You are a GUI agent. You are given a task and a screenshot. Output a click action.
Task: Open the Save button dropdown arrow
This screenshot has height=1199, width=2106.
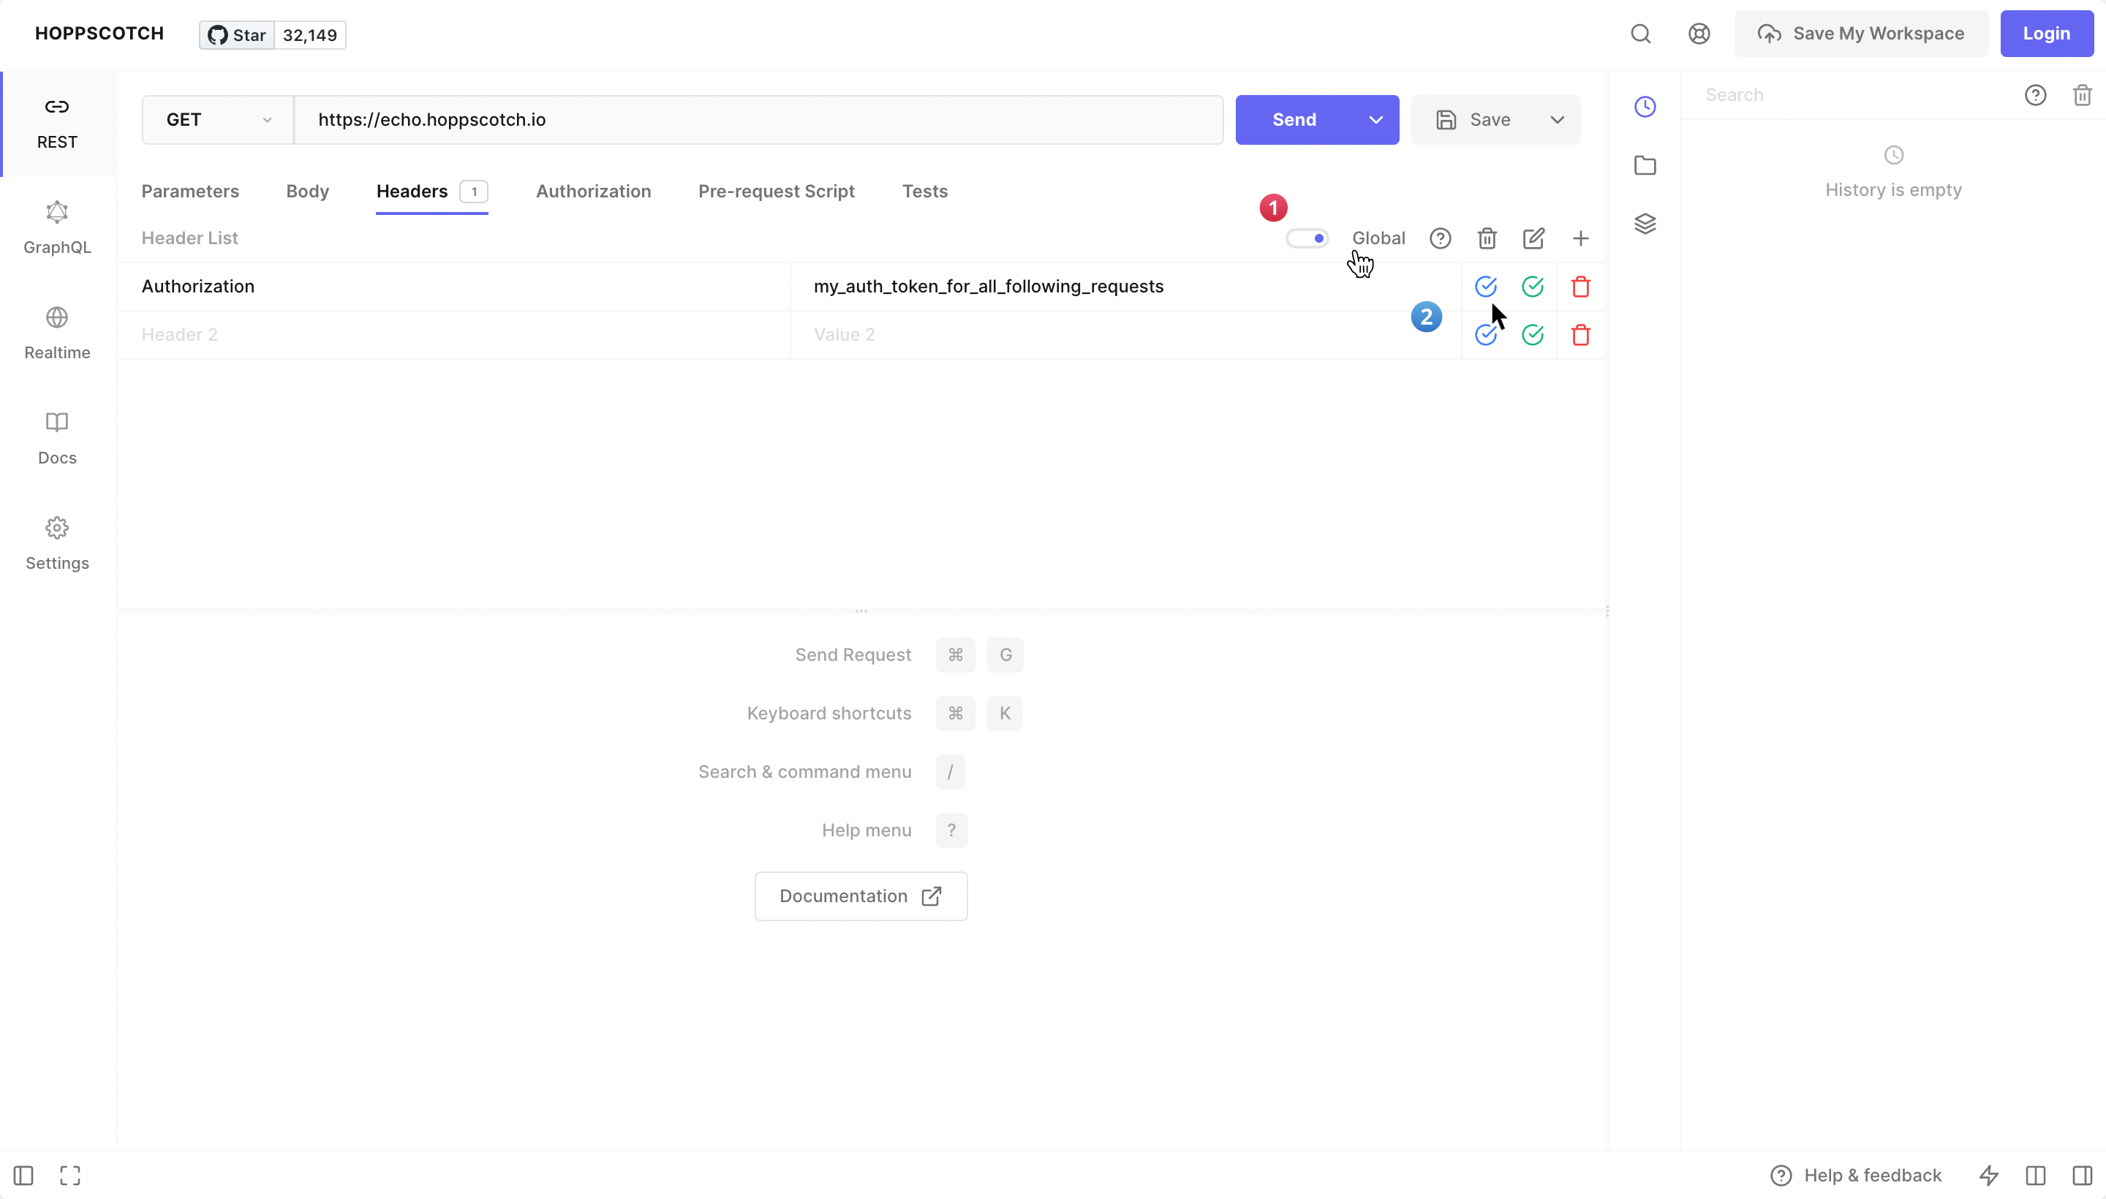pyautogui.click(x=1557, y=119)
